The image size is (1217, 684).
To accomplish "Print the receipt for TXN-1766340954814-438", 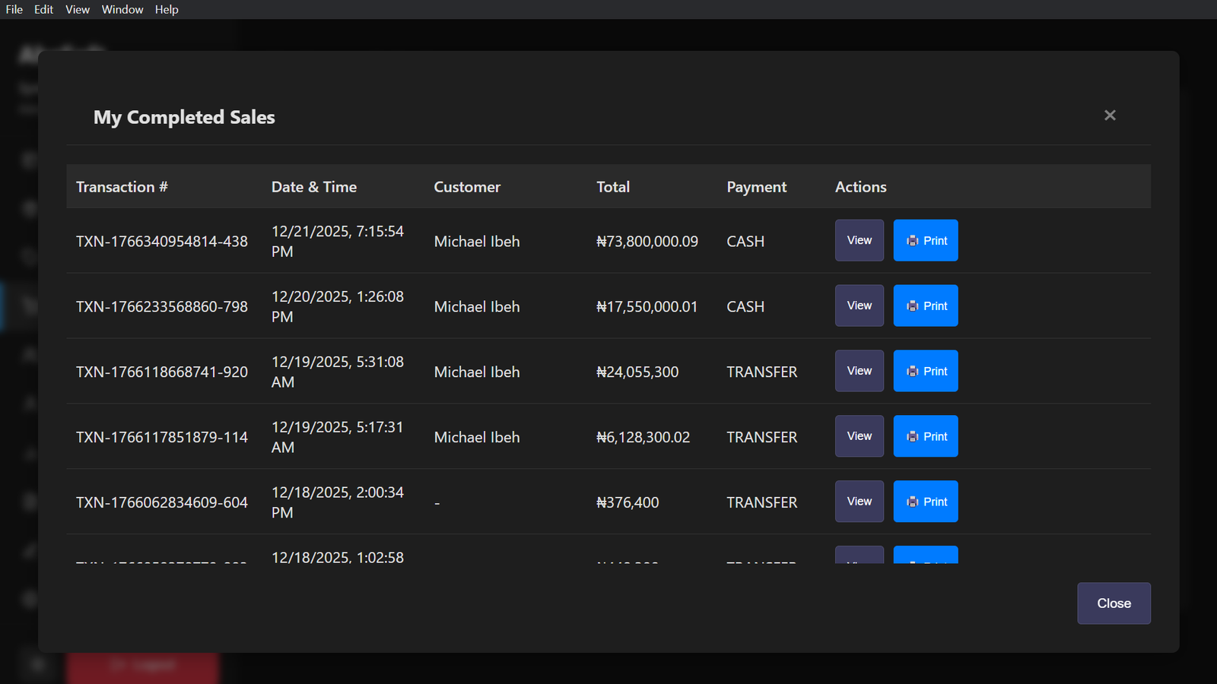I will 925,240.
